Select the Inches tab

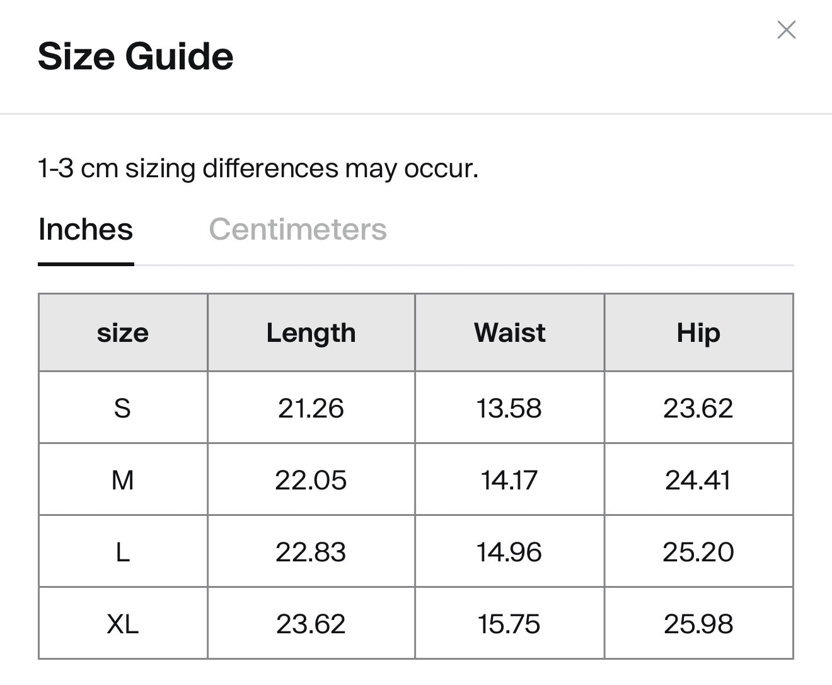pyautogui.click(x=86, y=229)
